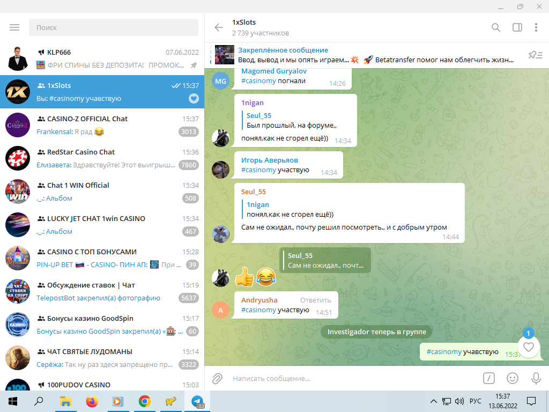This screenshot has width=549, height=412.
Task: Open the emoji picker smiley icon
Action: pyautogui.click(x=513, y=378)
